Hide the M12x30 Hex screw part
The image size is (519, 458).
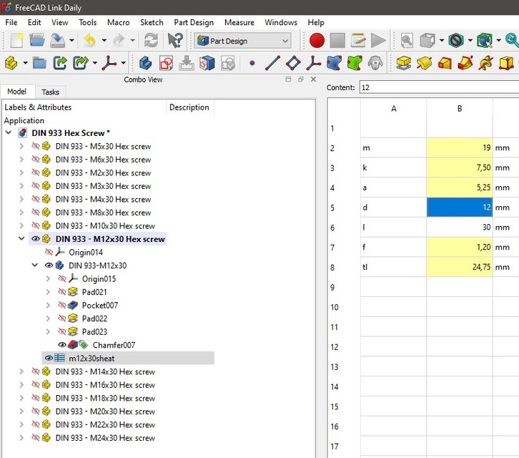coord(36,239)
